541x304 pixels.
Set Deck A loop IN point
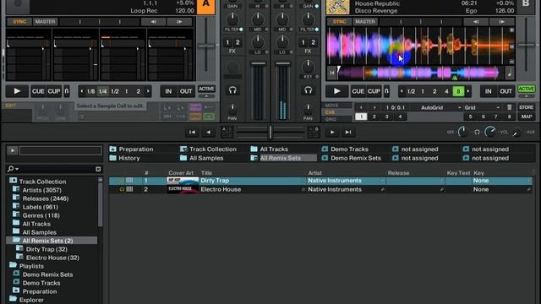[168, 91]
